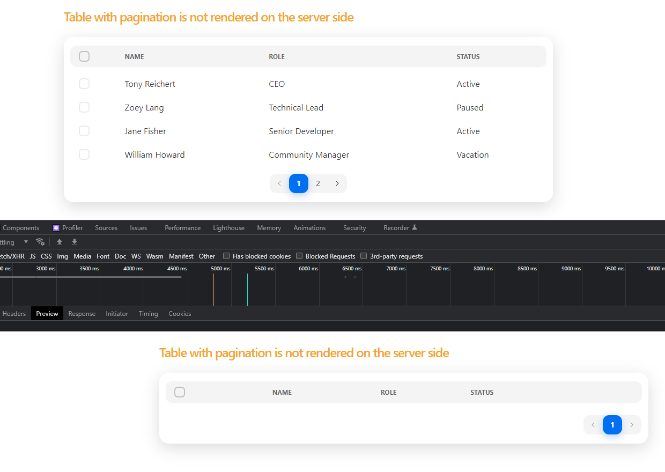Check the Tony Reichert row checkbox

point(84,84)
